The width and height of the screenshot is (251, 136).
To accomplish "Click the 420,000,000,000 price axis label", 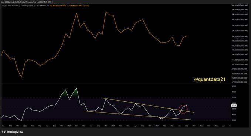I will pos(240,6).
